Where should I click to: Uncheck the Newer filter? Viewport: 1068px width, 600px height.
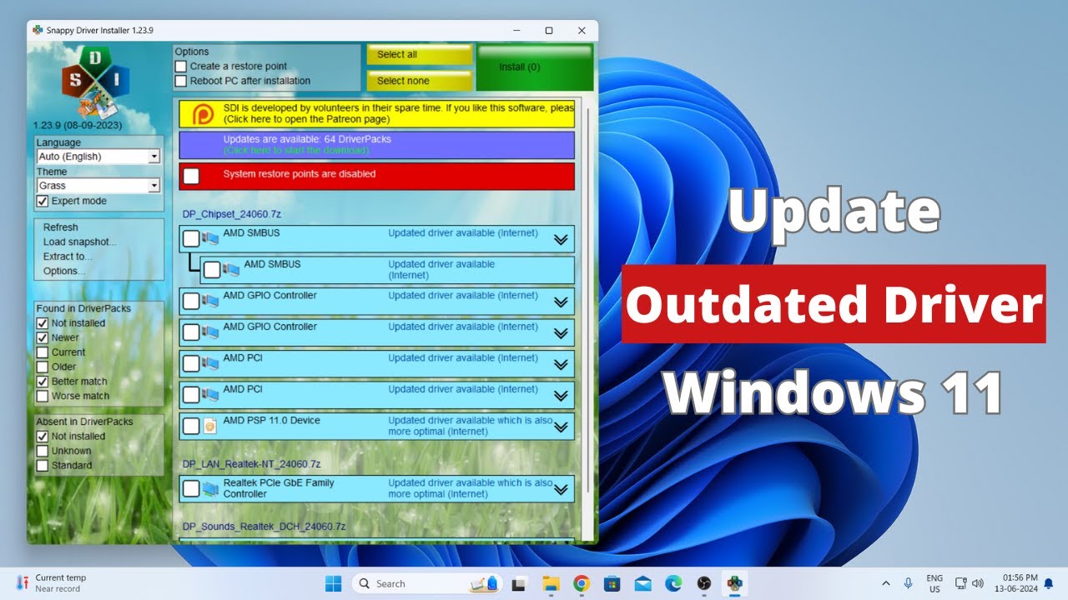pyautogui.click(x=43, y=337)
